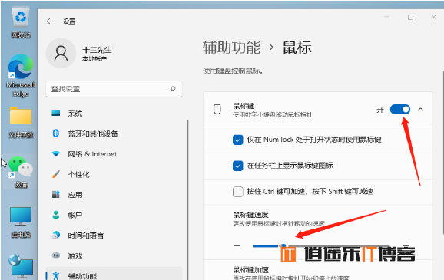Image resolution: width=444 pixels, height=280 pixels.
Task: Click the 辅助功能 accessibility figure icon
Action: tap(56, 275)
